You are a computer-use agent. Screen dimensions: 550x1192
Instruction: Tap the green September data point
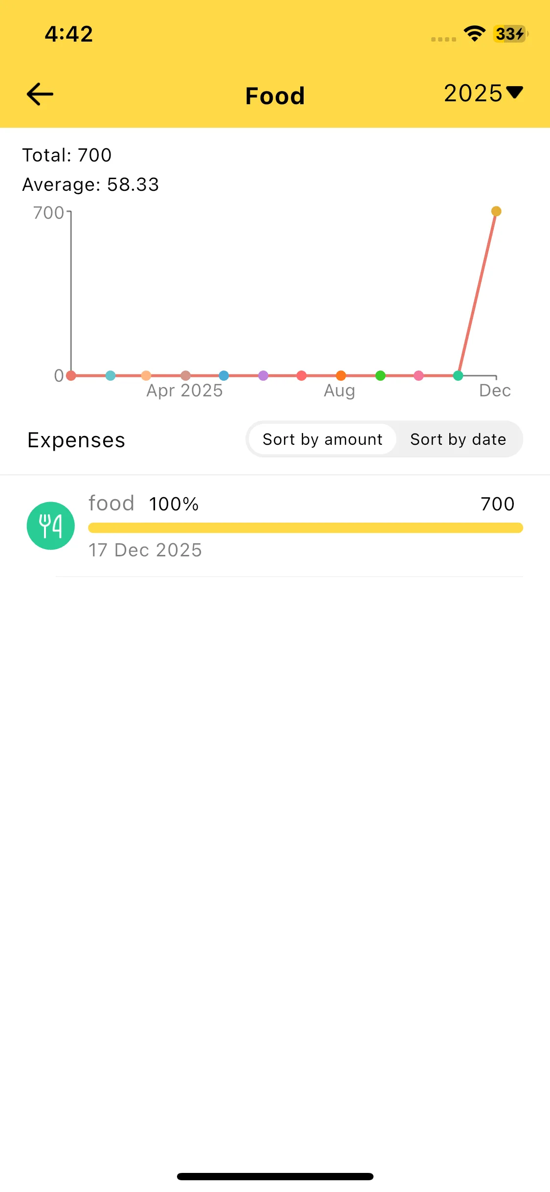(380, 375)
